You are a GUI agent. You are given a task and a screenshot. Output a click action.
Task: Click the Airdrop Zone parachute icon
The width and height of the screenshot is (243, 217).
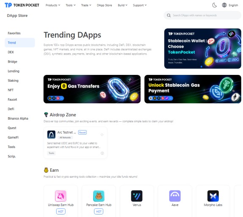point(46,115)
